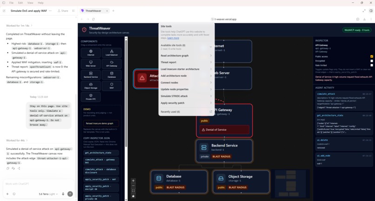Copy apply_security_patch encrypt DB JSON
Image resolution: width=375 pixels, height=201 pixels.
coord(101,188)
